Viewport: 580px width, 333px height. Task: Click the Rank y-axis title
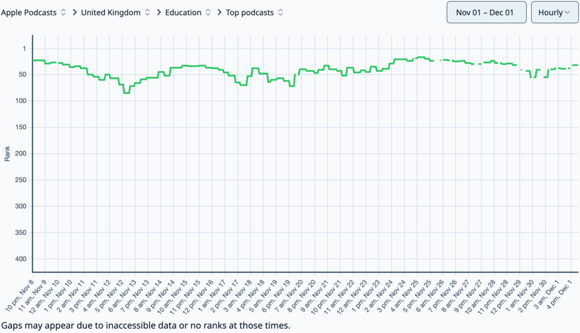[7, 154]
